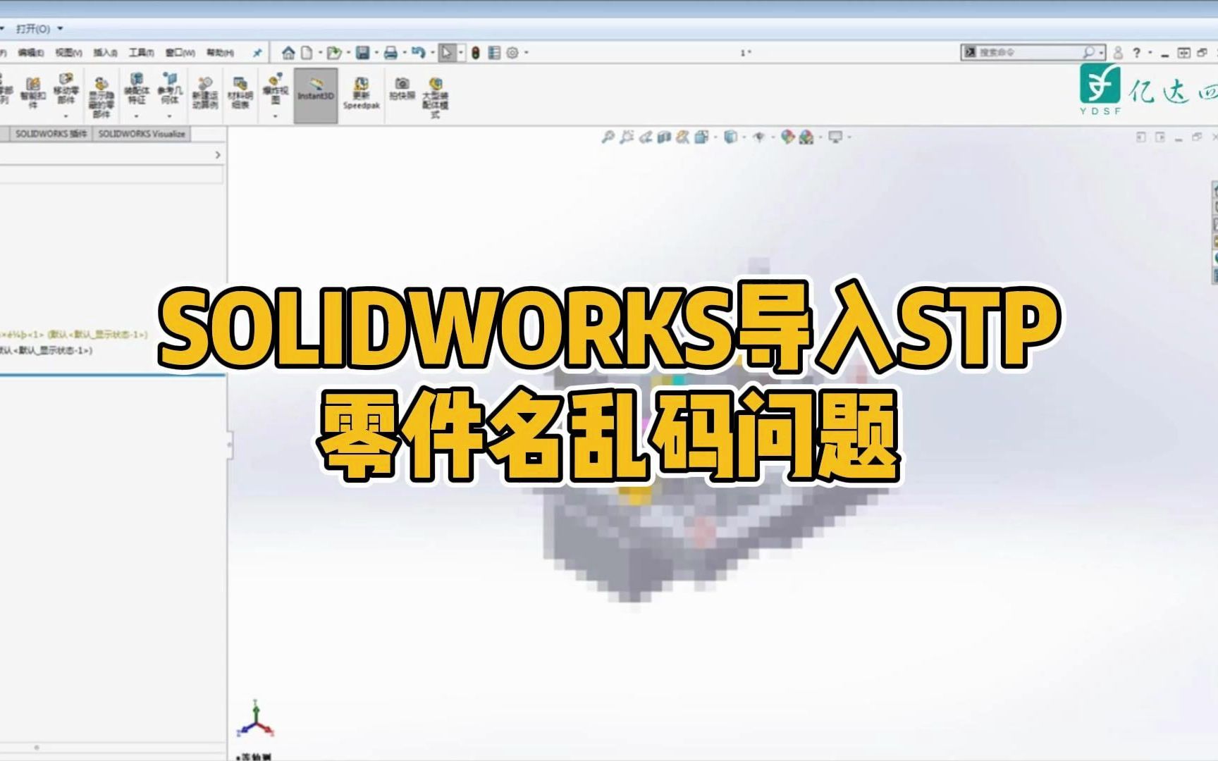The image size is (1218, 761).
Task: Click the user login icon beside search
Action: coord(1118,53)
